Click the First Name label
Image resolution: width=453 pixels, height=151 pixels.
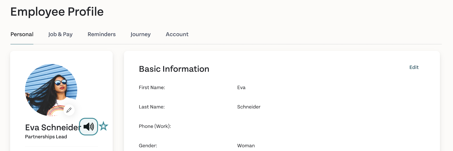click(152, 88)
